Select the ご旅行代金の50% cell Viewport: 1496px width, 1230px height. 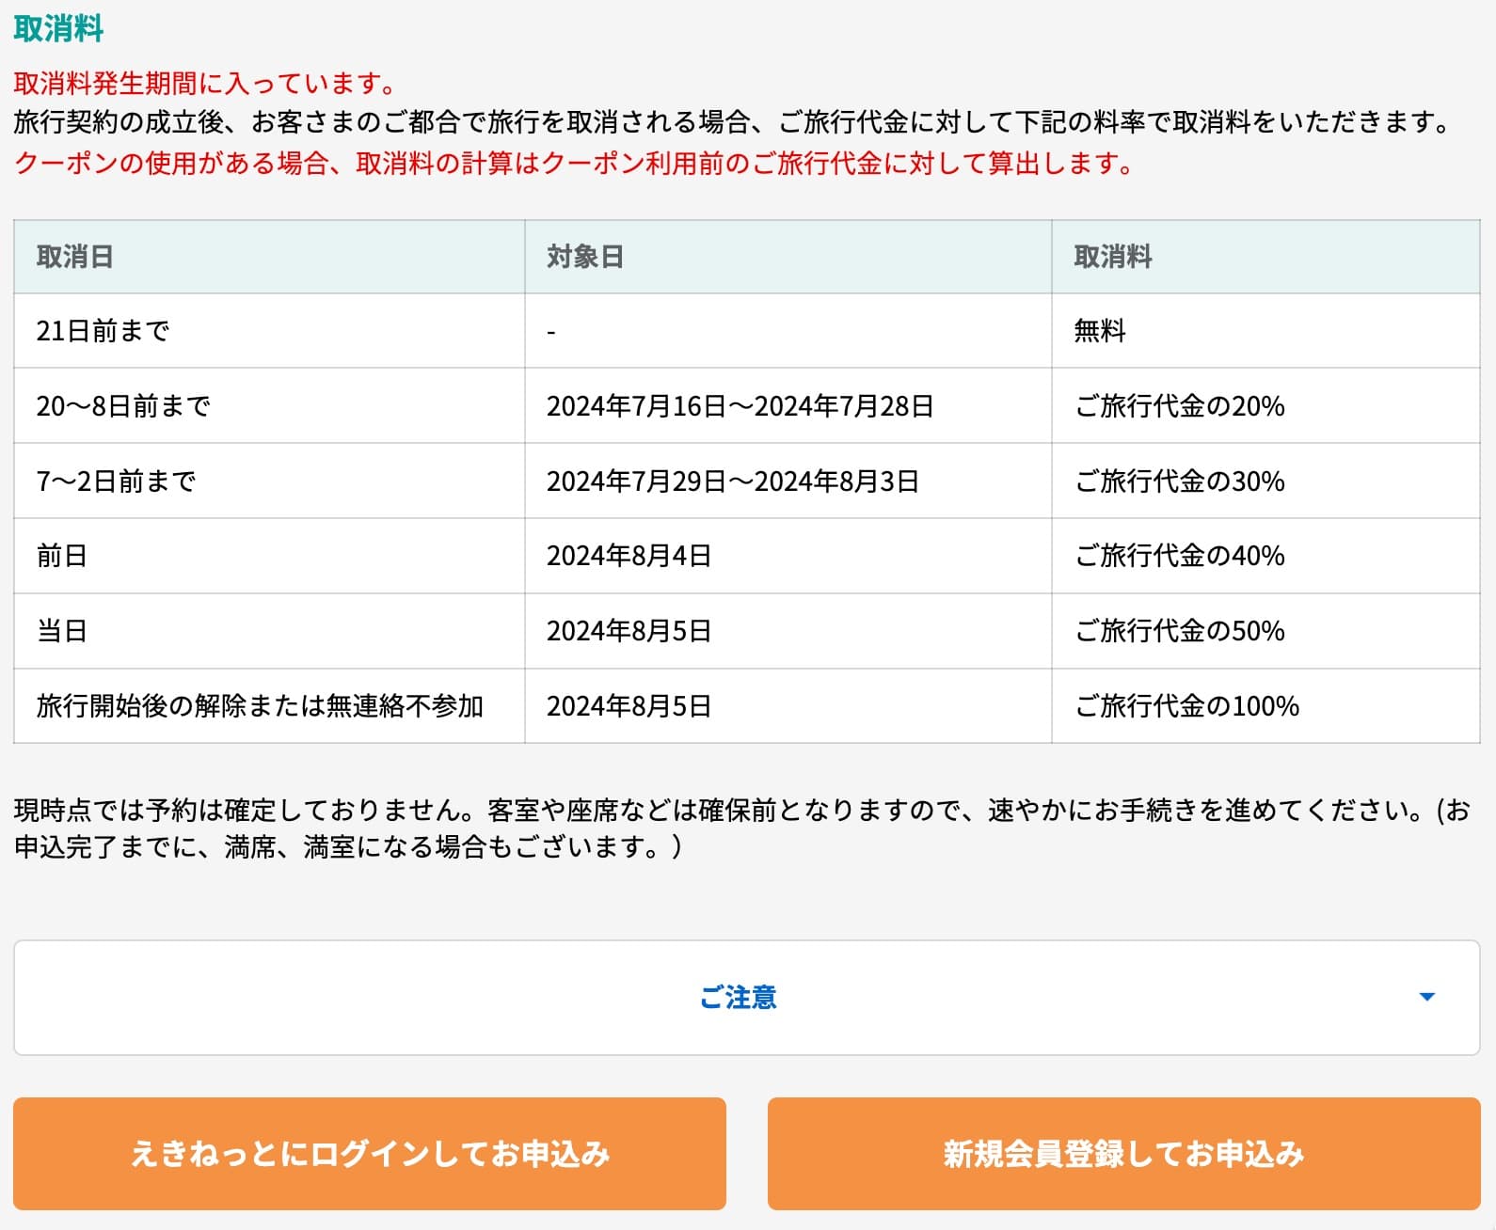click(x=1265, y=631)
